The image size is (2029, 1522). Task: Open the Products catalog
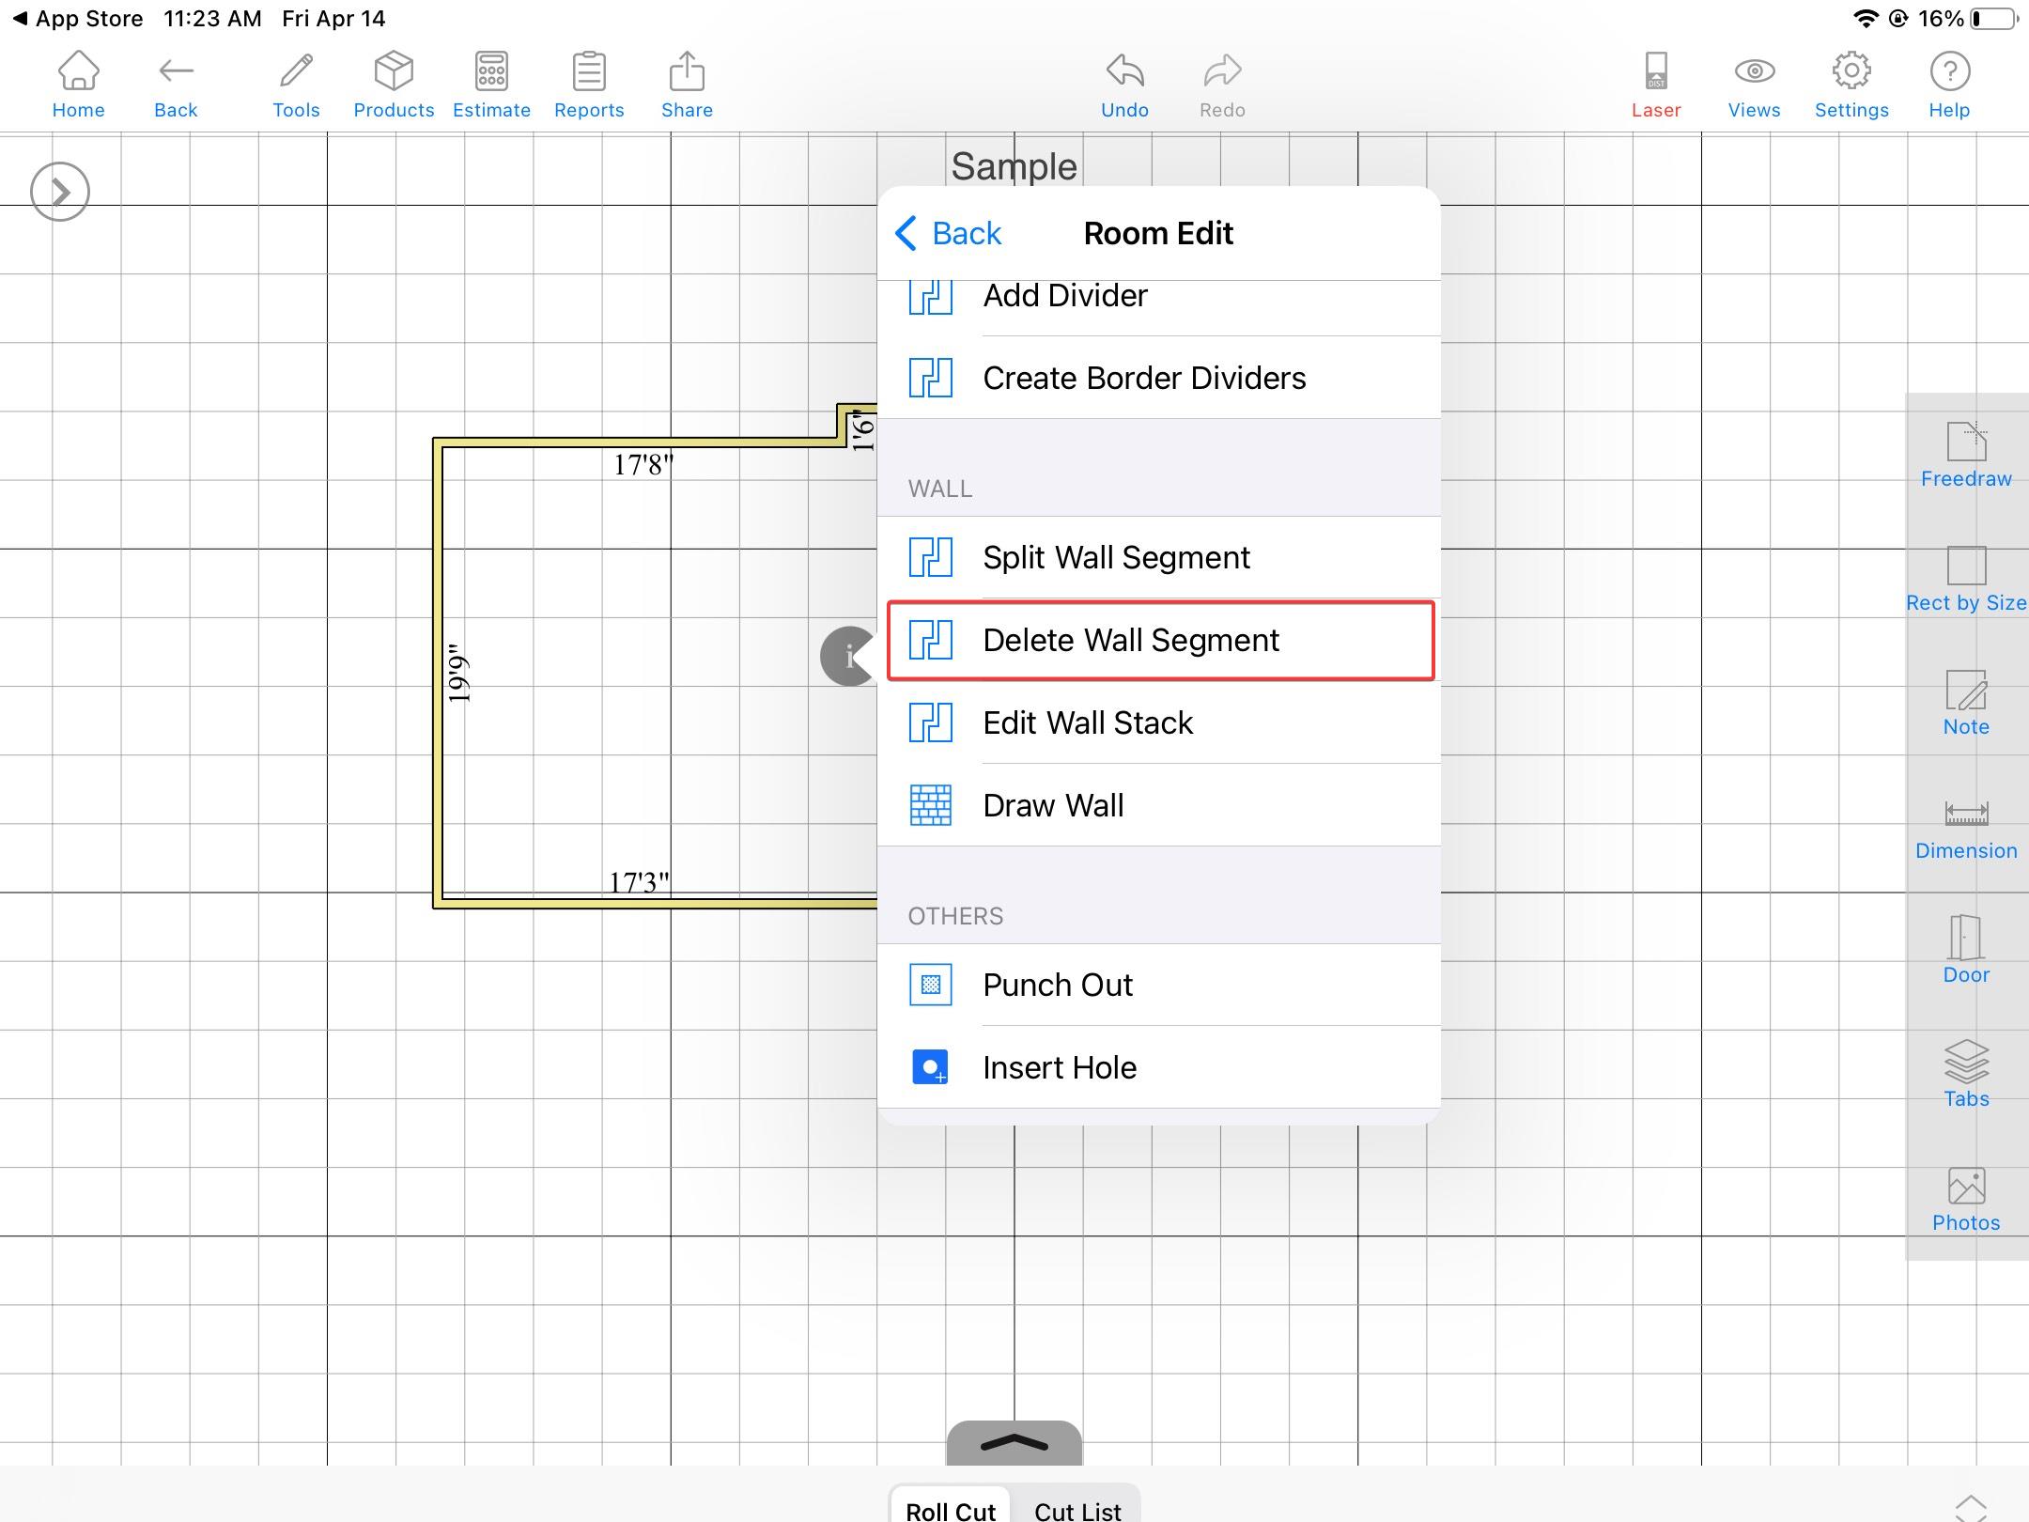[394, 85]
